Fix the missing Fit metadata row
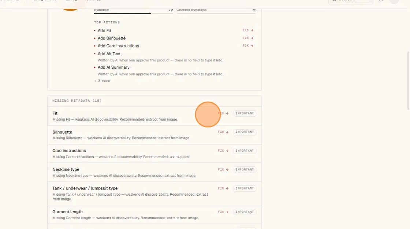The image size is (410, 229). (x=223, y=113)
